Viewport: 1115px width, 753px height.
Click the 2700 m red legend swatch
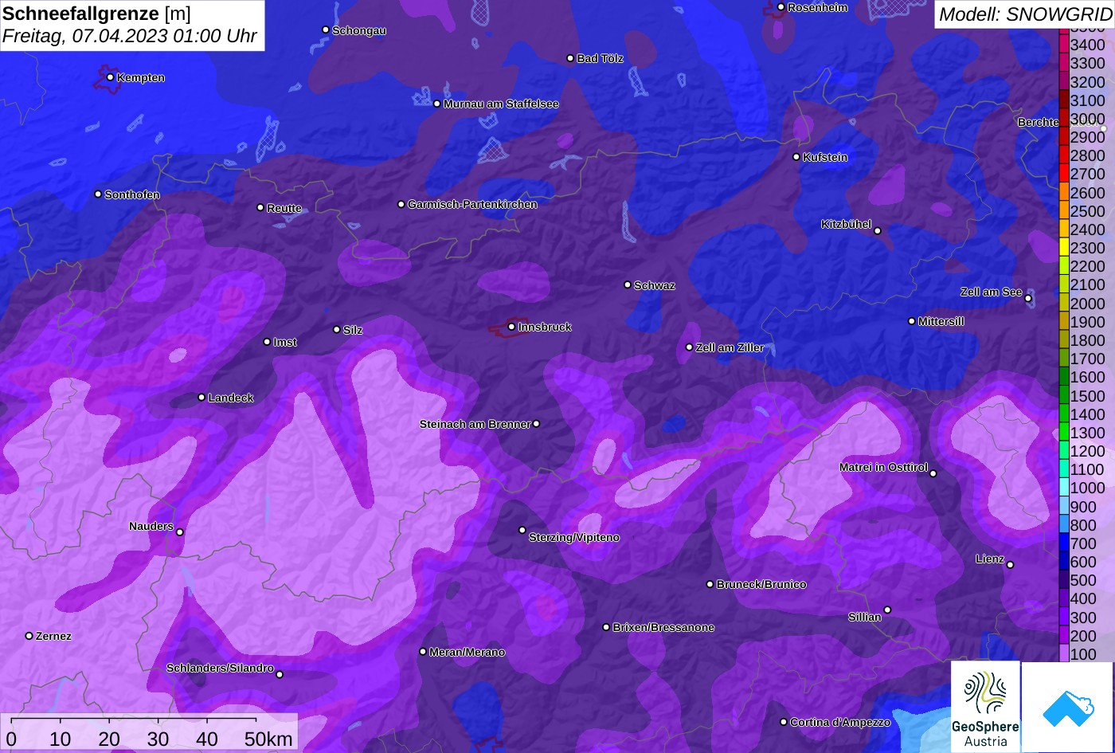[1063, 174]
